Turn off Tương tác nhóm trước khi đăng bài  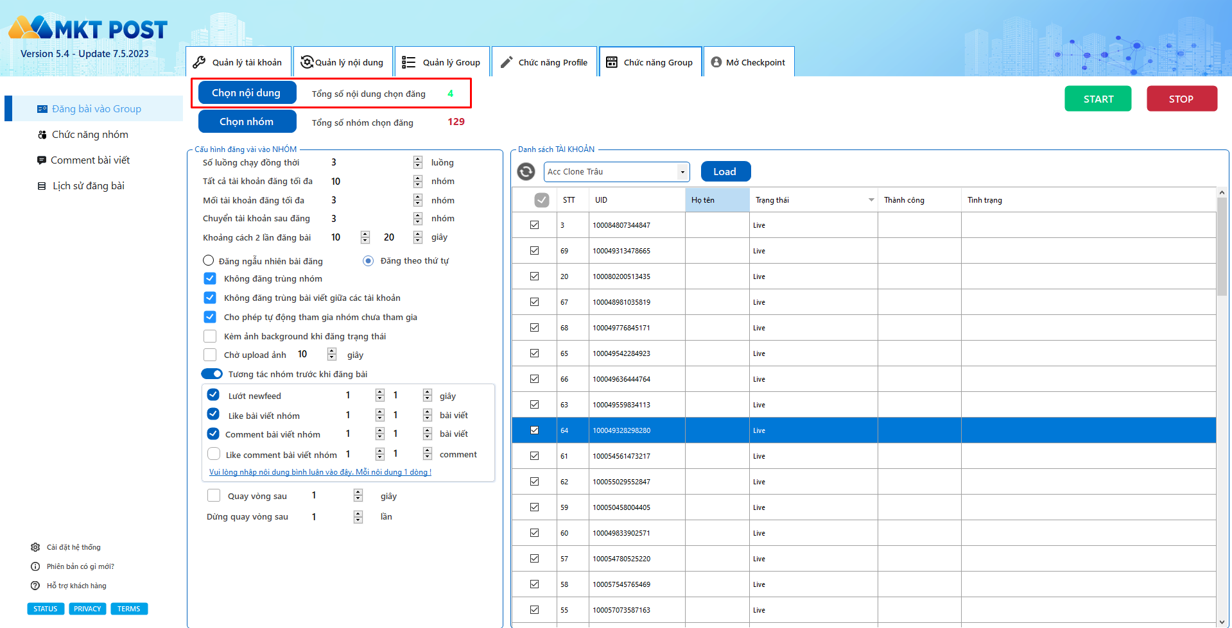click(x=212, y=374)
